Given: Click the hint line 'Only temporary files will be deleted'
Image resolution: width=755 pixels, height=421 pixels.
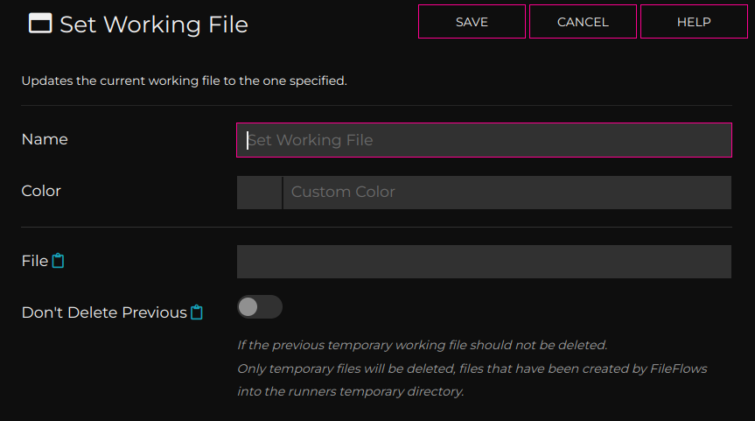Looking at the screenshot, I should click(x=472, y=368).
